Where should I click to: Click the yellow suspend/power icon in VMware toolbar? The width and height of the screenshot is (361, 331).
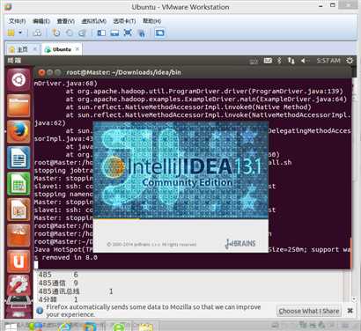[11, 33]
